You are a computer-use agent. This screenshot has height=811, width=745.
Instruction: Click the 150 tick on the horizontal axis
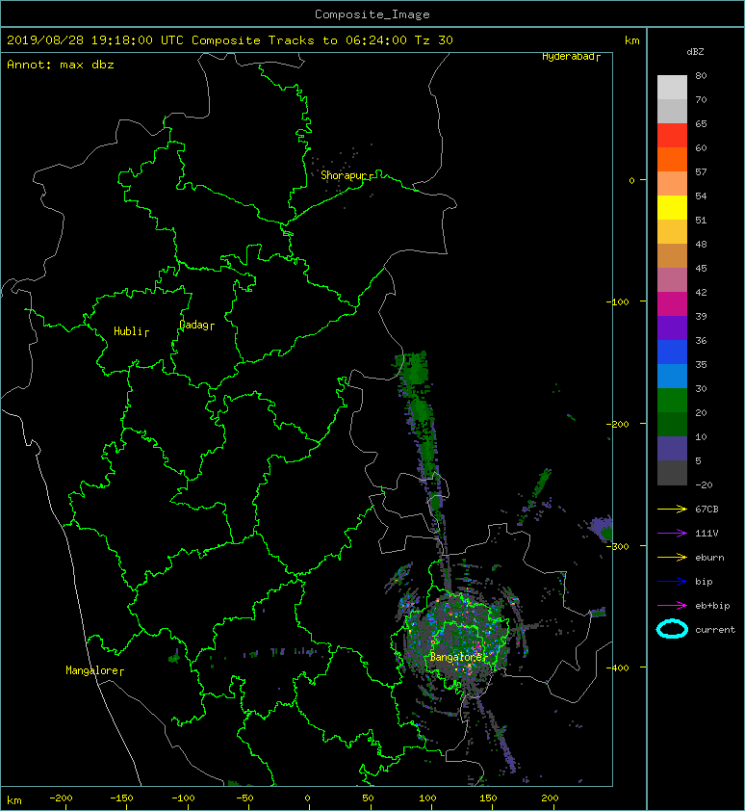488,798
